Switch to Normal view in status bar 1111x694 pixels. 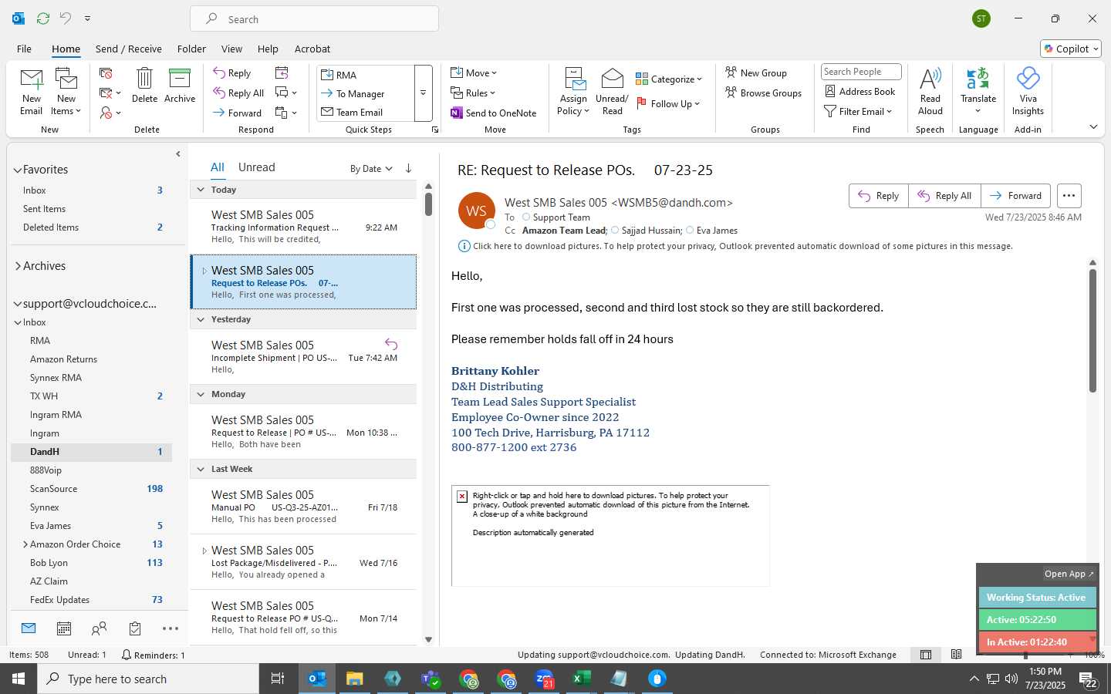coord(926,655)
